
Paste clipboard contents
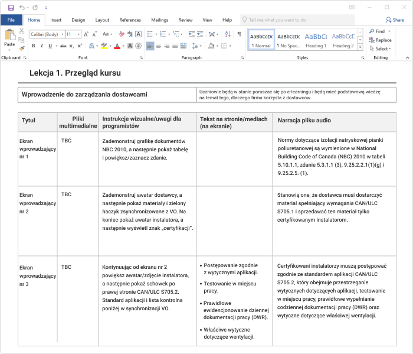pyautogui.click(x=9, y=38)
